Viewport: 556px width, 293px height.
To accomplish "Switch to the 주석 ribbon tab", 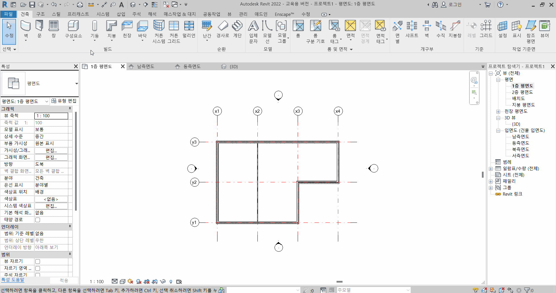I will pyautogui.click(x=136, y=14).
